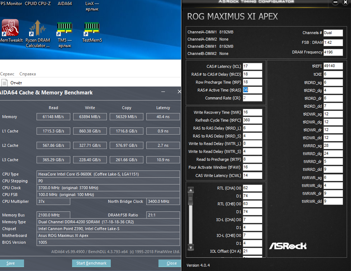Select the CPUID CPU-Z desktop shortcut label
The image size is (351, 271).
coord(38,4)
